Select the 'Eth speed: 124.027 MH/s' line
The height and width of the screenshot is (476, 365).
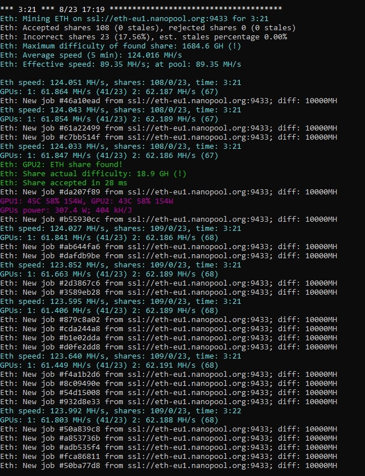pyautogui.click(x=121, y=228)
